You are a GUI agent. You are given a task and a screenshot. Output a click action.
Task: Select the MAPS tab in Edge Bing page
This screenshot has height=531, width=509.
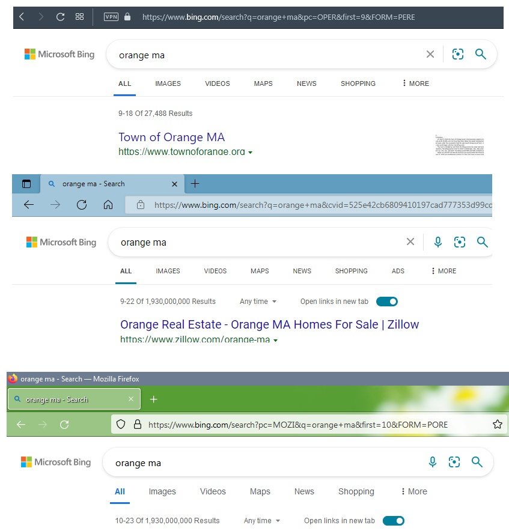(260, 271)
